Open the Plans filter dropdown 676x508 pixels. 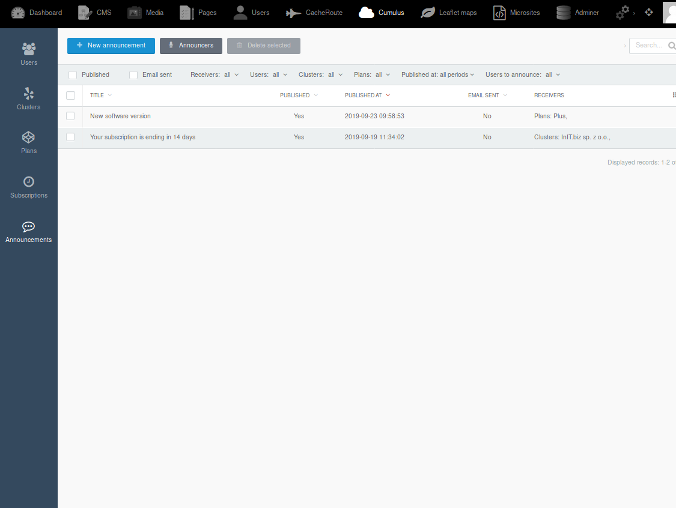click(371, 74)
